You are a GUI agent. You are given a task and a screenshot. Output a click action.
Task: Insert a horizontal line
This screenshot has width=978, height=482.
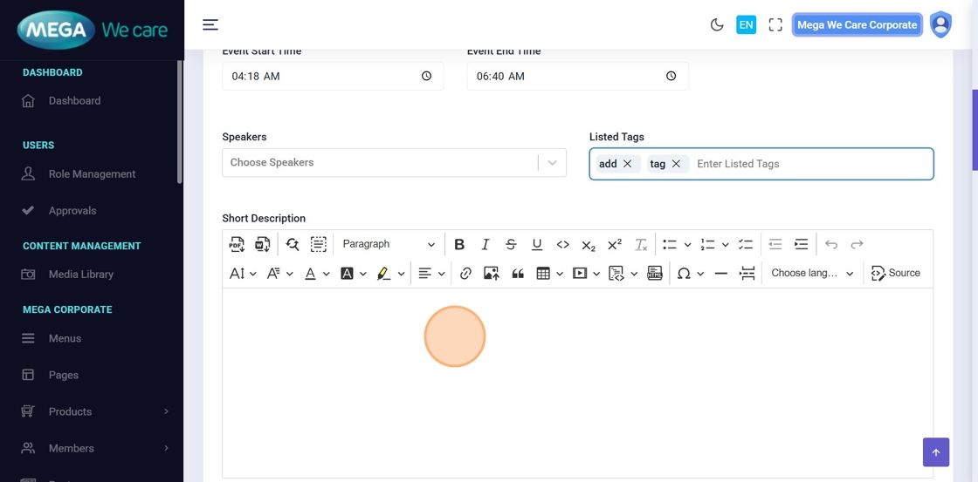tap(720, 274)
